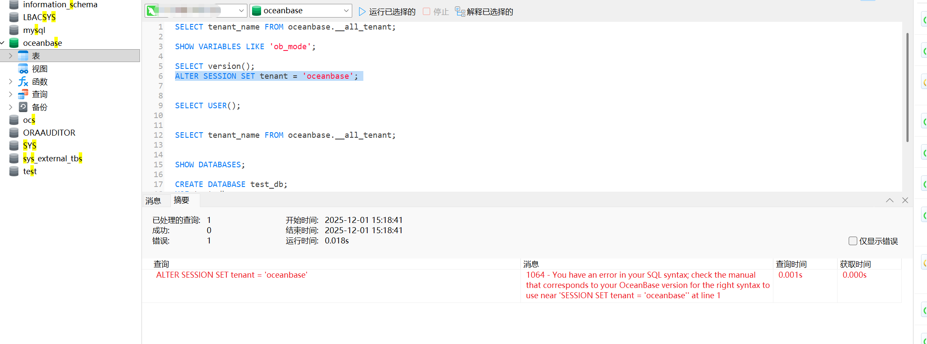Select the ORAAUDITOR database in tree
Image resolution: width=927 pixels, height=344 pixels.
tap(49, 133)
